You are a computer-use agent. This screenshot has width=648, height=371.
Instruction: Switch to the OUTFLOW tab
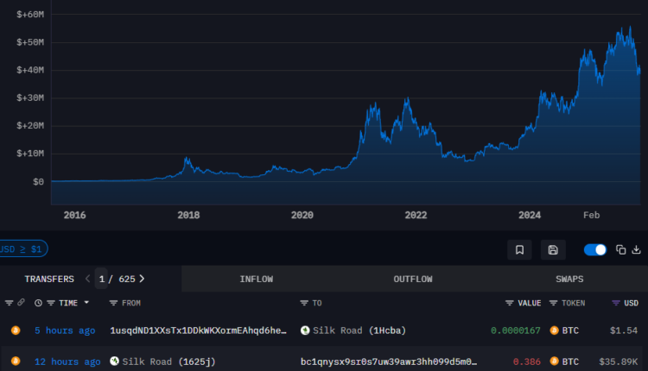tap(412, 279)
